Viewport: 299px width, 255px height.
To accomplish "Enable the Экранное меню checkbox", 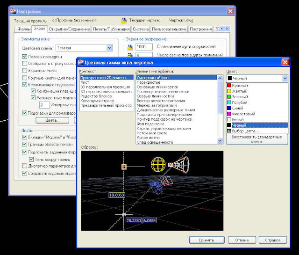I will point(25,71).
